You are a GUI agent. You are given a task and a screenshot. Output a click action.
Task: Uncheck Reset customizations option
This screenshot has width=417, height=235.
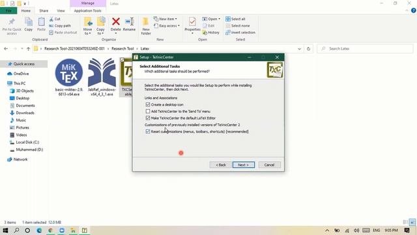pos(148,131)
